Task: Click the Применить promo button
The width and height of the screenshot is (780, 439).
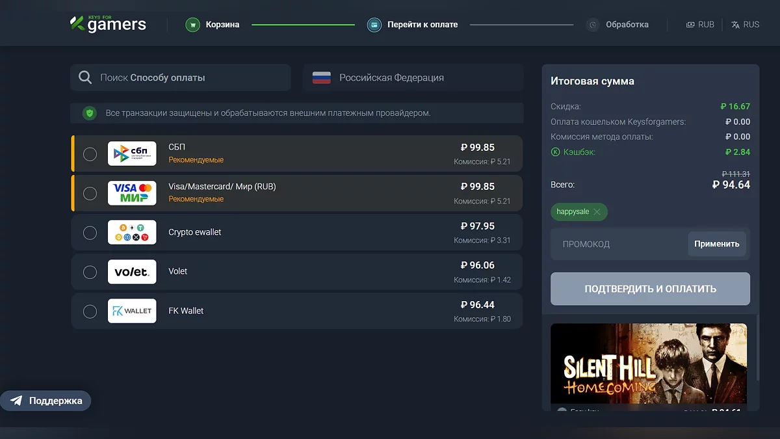Action: [716, 244]
